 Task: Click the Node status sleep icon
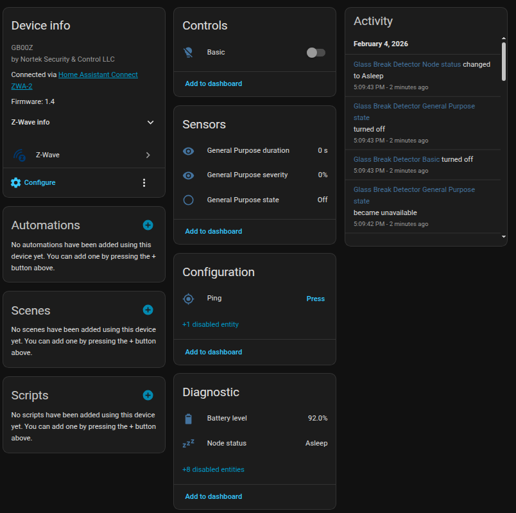[188, 444]
